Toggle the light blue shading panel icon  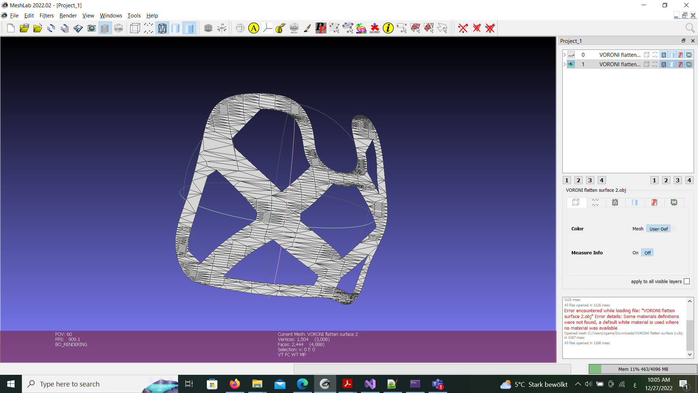coord(189,28)
